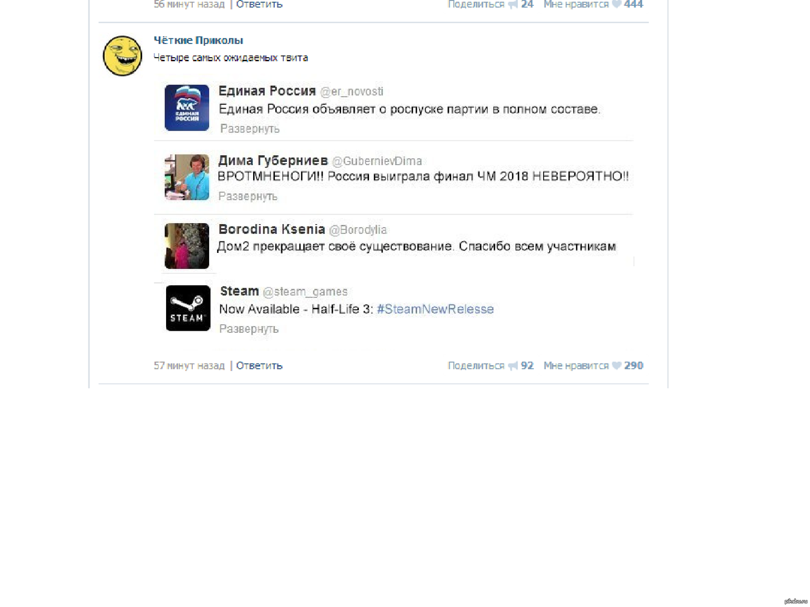Click the Поделиться link next to 92
The height and width of the screenshot is (607, 810).
(476, 366)
